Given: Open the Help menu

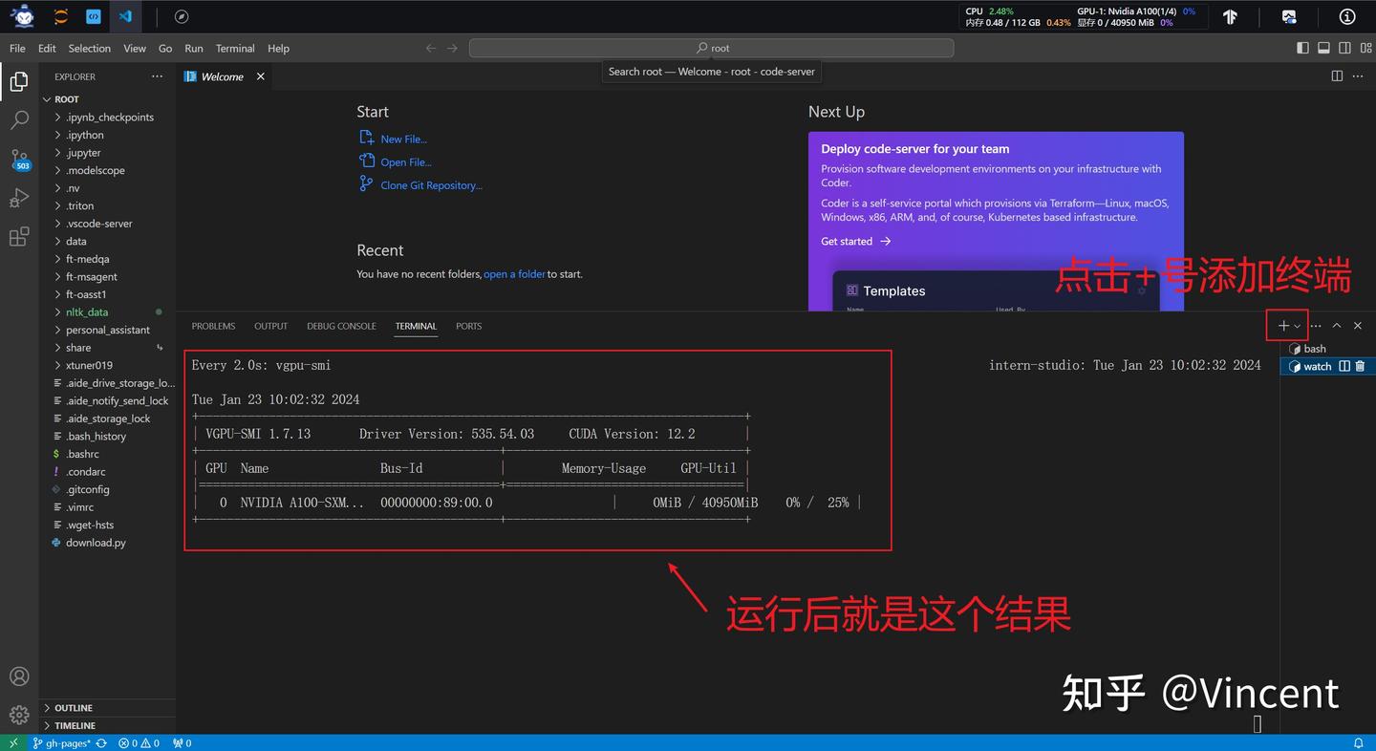Looking at the screenshot, I should (278, 48).
